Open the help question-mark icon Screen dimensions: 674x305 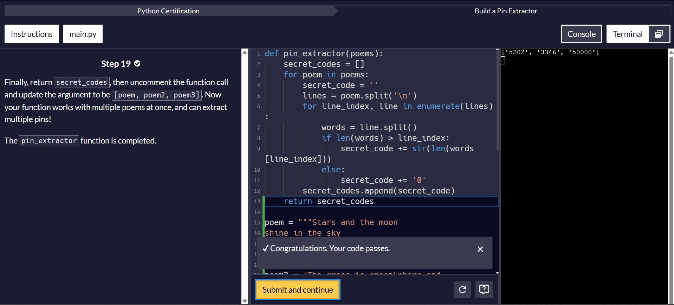484,290
